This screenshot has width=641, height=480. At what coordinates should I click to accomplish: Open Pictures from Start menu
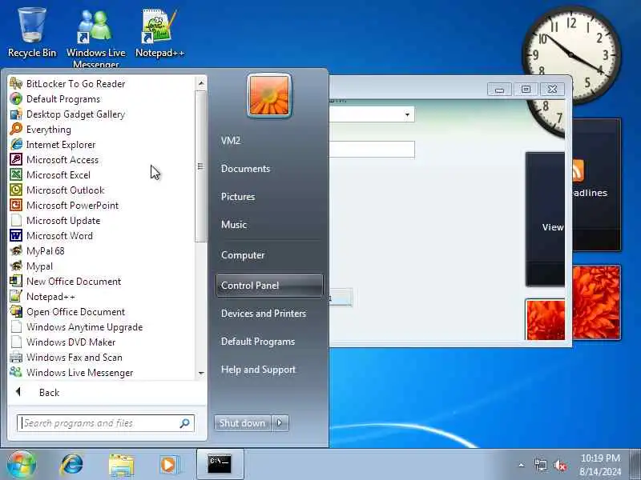pyautogui.click(x=238, y=197)
